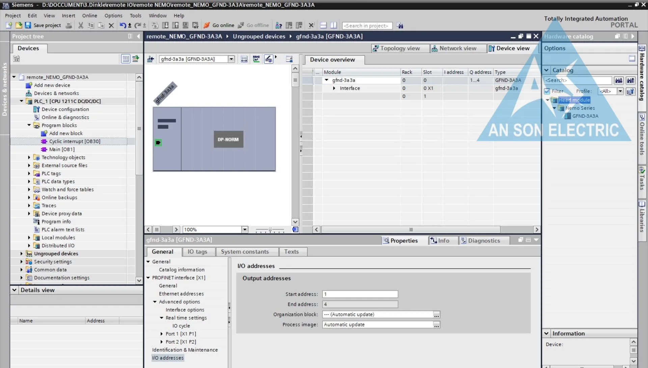Click the Go online icon
Image resolution: width=648 pixels, height=368 pixels.
(207, 25)
